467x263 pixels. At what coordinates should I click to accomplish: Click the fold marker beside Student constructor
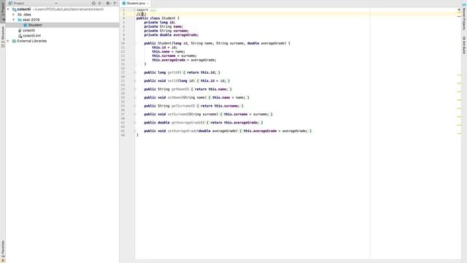click(134, 43)
